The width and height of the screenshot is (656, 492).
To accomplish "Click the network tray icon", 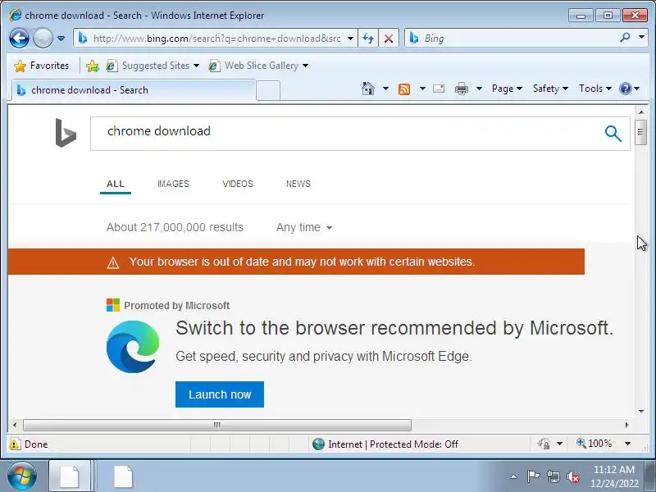I will pyautogui.click(x=553, y=476).
